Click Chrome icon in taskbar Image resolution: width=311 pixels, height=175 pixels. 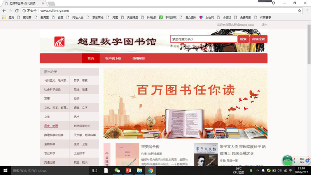[151, 170]
